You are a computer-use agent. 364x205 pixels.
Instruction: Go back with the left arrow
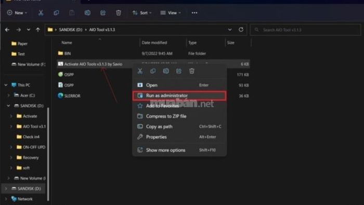[7, 30]
